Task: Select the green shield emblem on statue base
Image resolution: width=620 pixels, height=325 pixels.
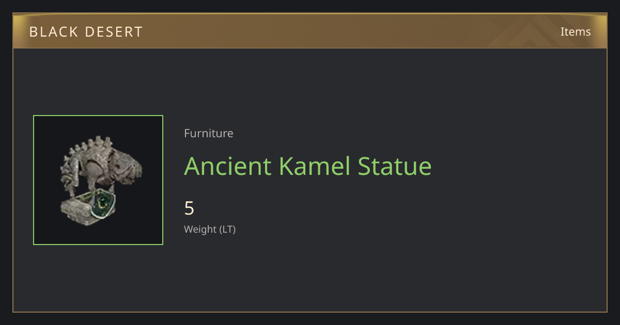Action: tap(103, 204)
